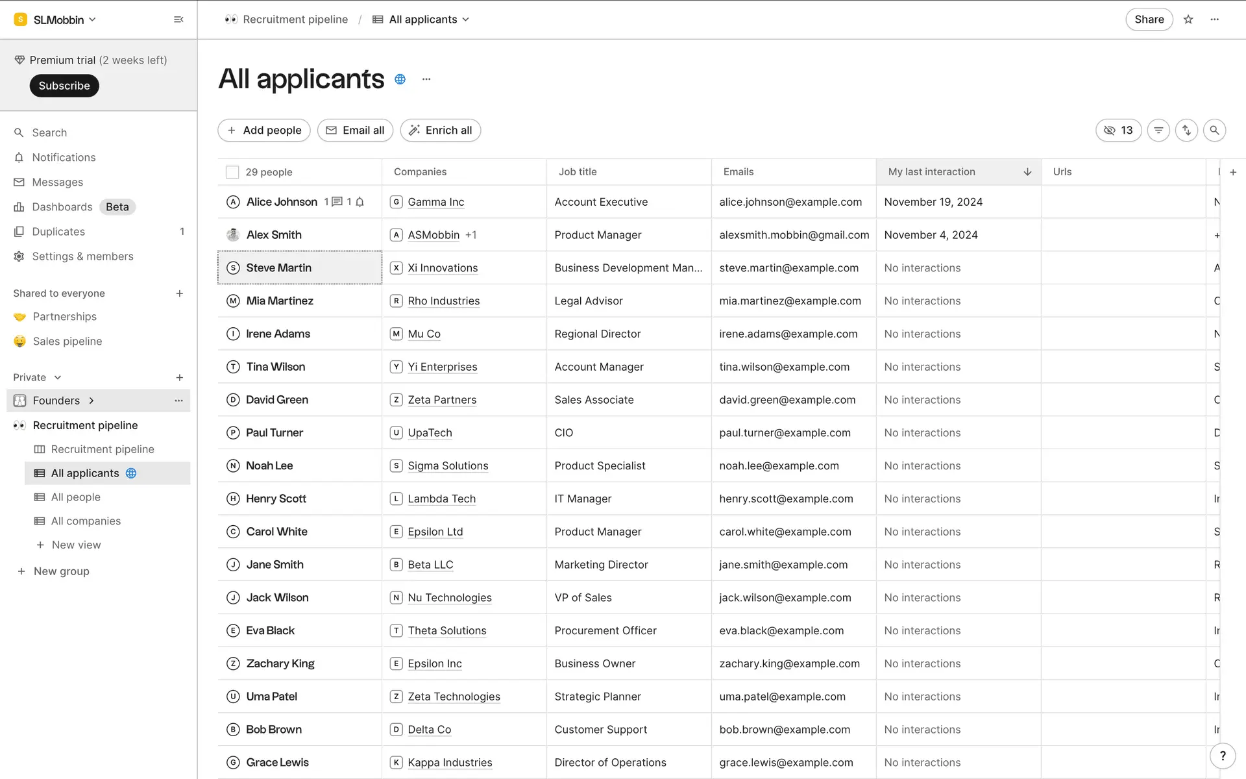Viewport: 1246px width, 779px height.
Task: Click the filter icon in table toolbar
Action: click(x=1158, y=130)
